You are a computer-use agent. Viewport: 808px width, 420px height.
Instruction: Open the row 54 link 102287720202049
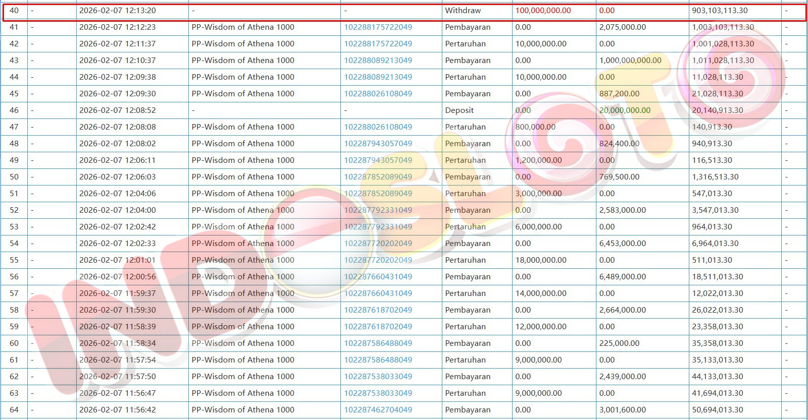click(378, 244)
